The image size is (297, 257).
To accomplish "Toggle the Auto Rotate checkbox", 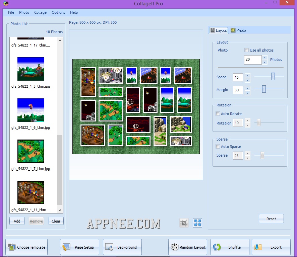I will tap(218, 114).
